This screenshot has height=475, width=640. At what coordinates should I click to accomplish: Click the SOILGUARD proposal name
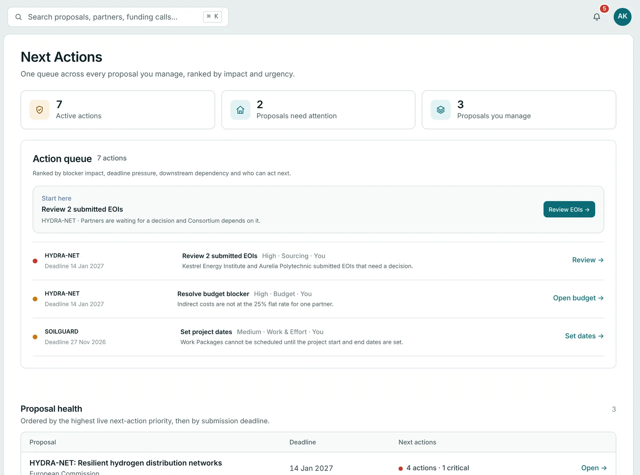click(62, 332)
